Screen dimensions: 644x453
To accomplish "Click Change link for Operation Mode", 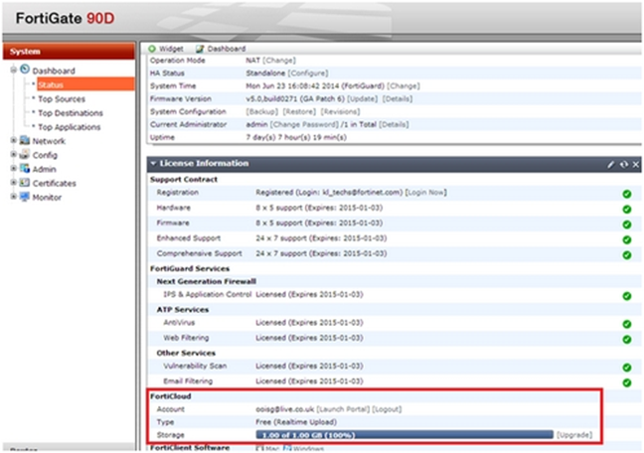I will tap(279, 61).
